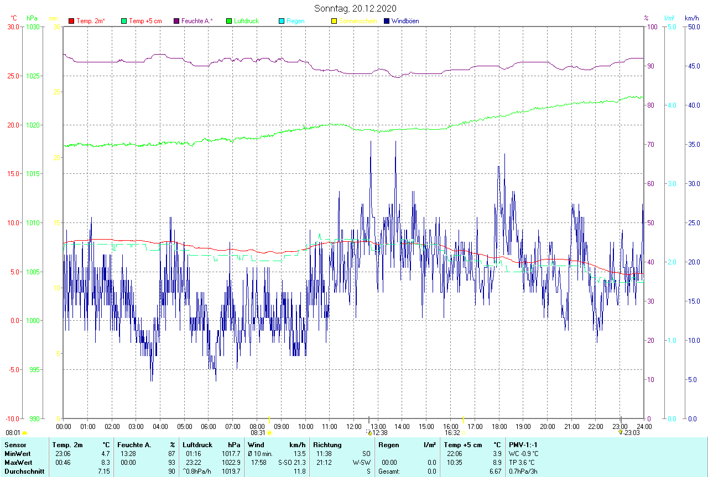This screenshot has width=708, height=477.
Task: Click the minimum pressure value 1017.7
Action: [x=231, y=454]
